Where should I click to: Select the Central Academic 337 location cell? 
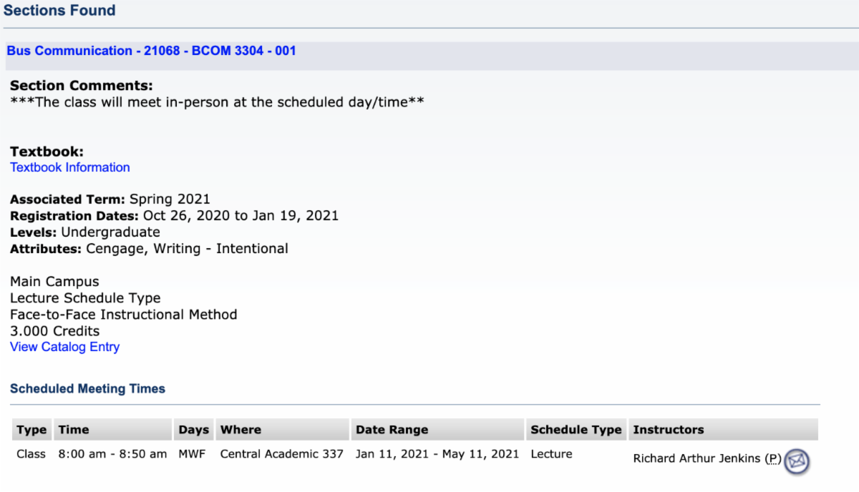click(x=281, y=454)
